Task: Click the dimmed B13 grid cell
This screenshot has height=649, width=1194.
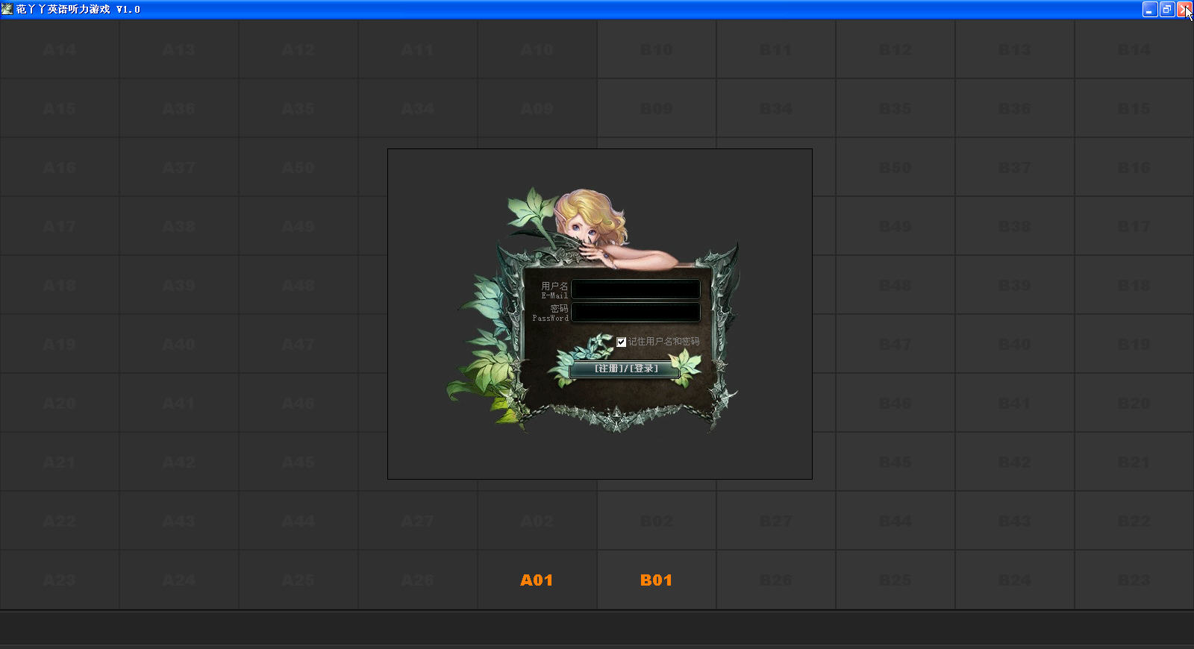Action: (x=1015, y=49)
